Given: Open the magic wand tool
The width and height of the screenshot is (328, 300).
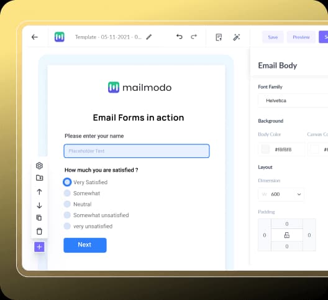Looking at the screenshot, I should pyautogui.click(x=237, y=37).
